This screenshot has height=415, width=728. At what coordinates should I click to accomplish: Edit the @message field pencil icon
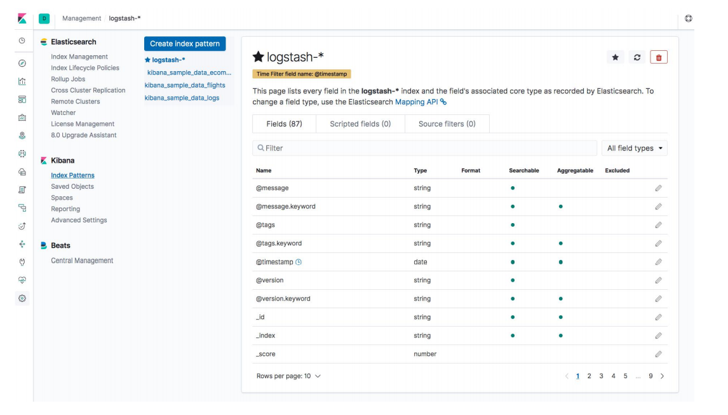(x=658, y=188)
